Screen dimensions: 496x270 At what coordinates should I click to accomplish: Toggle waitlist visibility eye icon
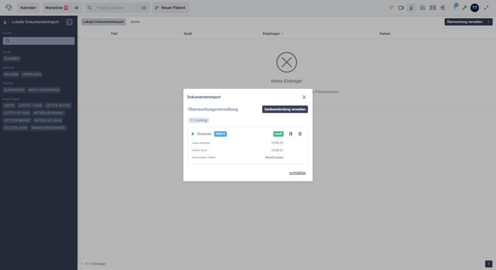[76, 8]
